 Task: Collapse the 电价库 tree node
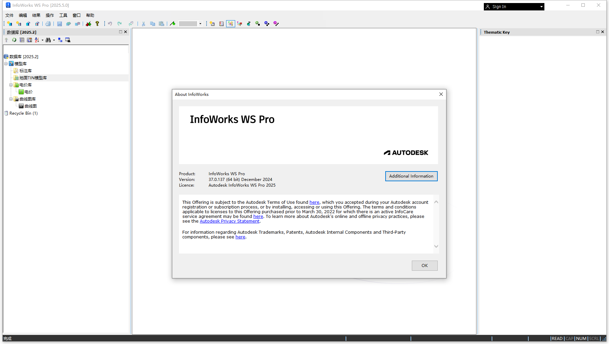pyautogui.click(x=11, y=85)
